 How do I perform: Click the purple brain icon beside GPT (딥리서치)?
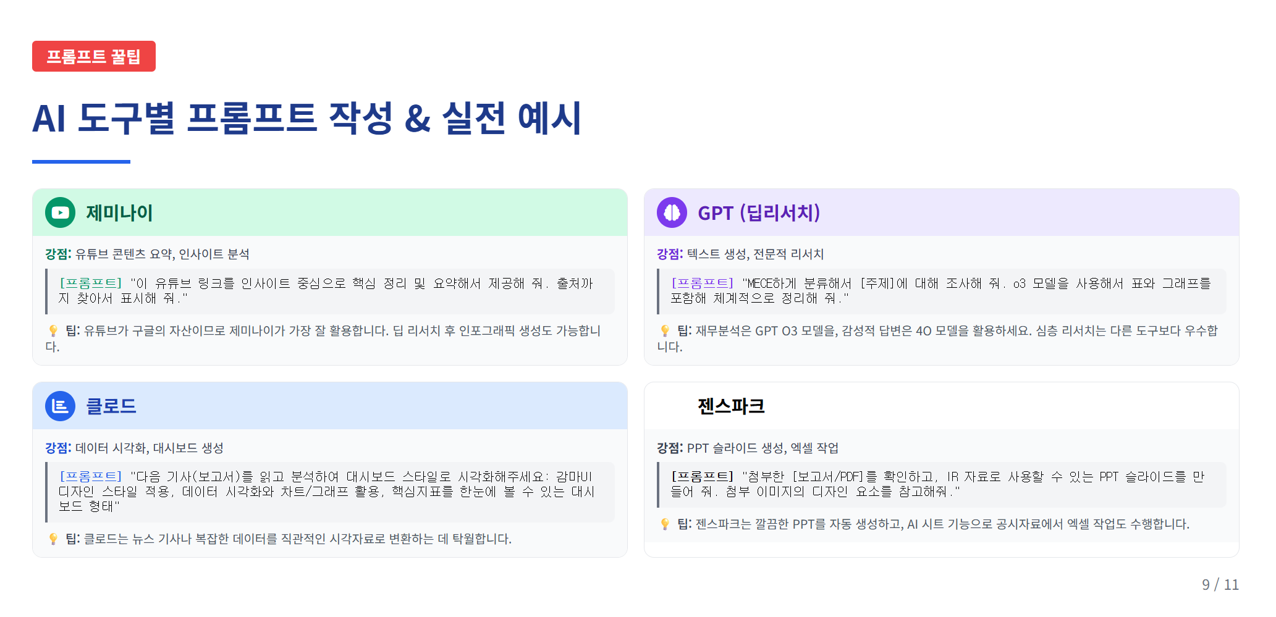[672, 212]
